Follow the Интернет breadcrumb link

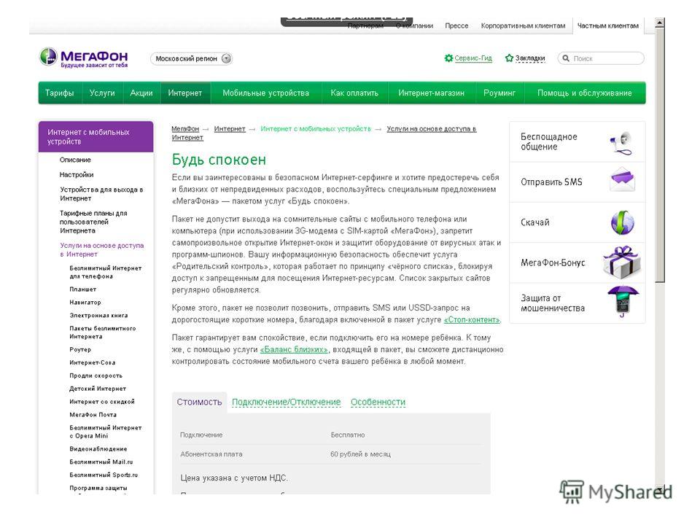tap(230, 128)
